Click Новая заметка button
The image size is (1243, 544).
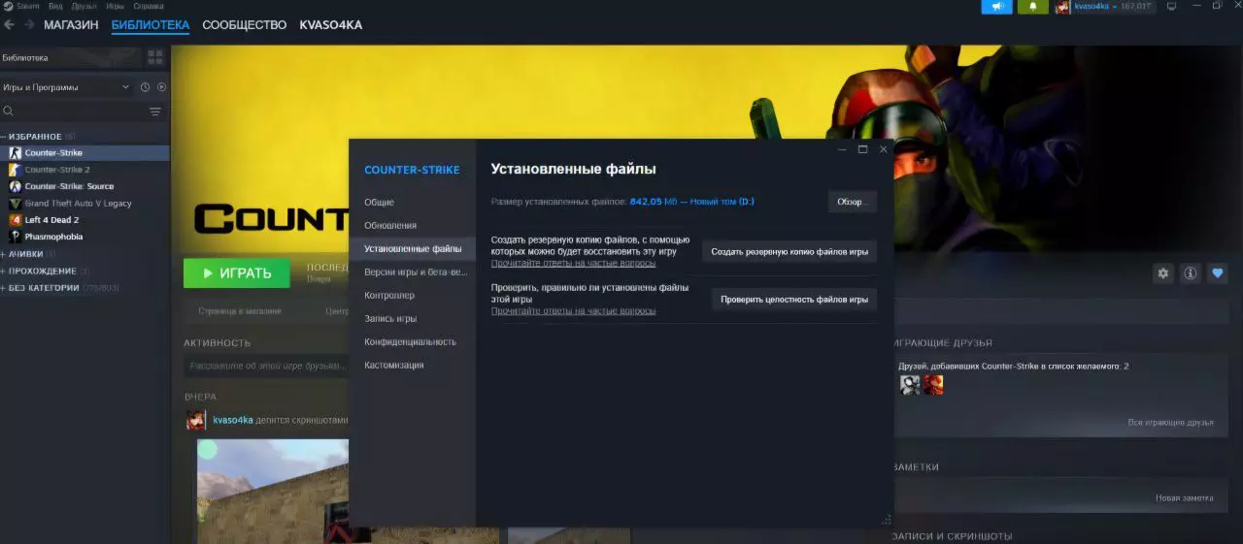pos(1184,498)
